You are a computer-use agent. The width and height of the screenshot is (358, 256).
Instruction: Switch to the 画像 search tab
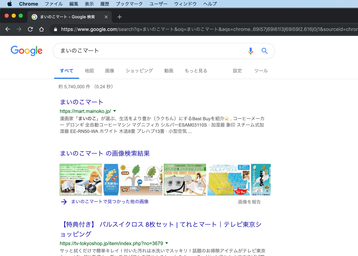coord(110,71)
